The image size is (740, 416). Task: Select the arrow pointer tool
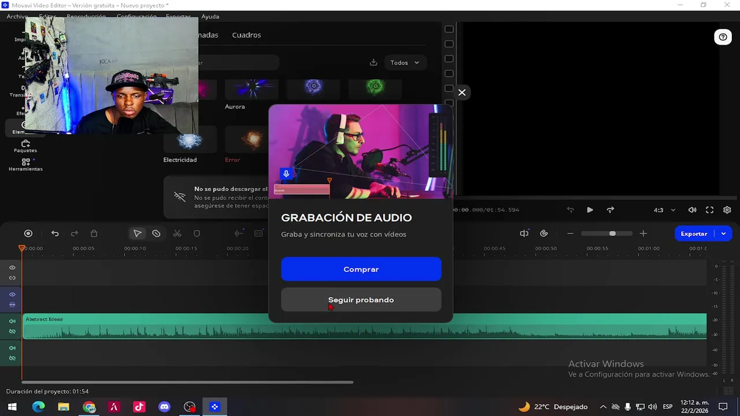[x=137, y=233]
